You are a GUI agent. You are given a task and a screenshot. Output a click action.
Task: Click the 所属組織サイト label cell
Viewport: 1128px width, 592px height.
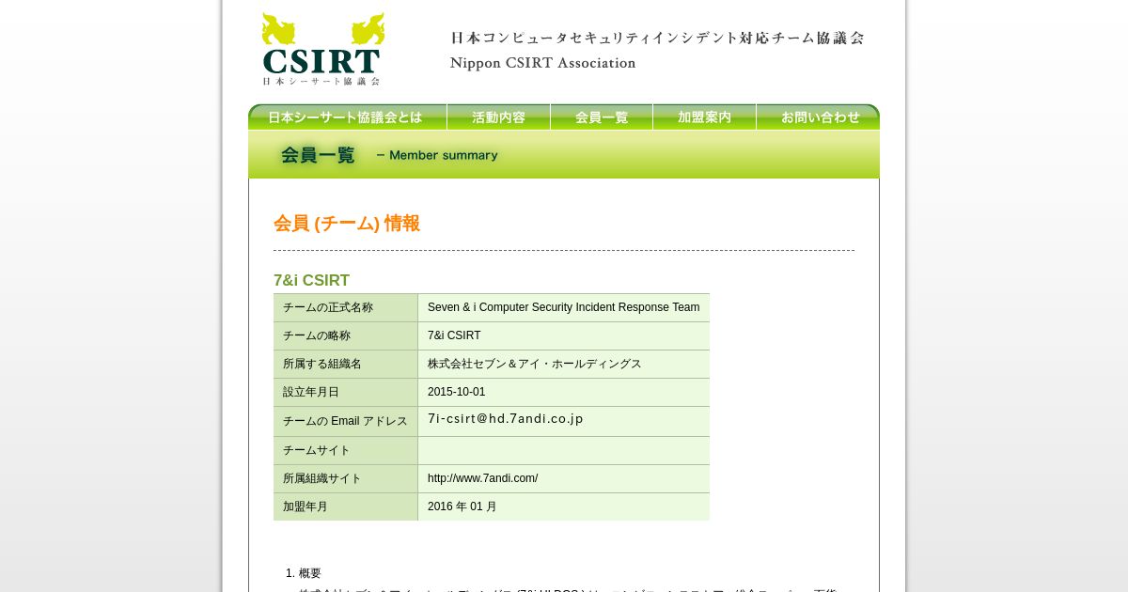click(x=345, y=478)
